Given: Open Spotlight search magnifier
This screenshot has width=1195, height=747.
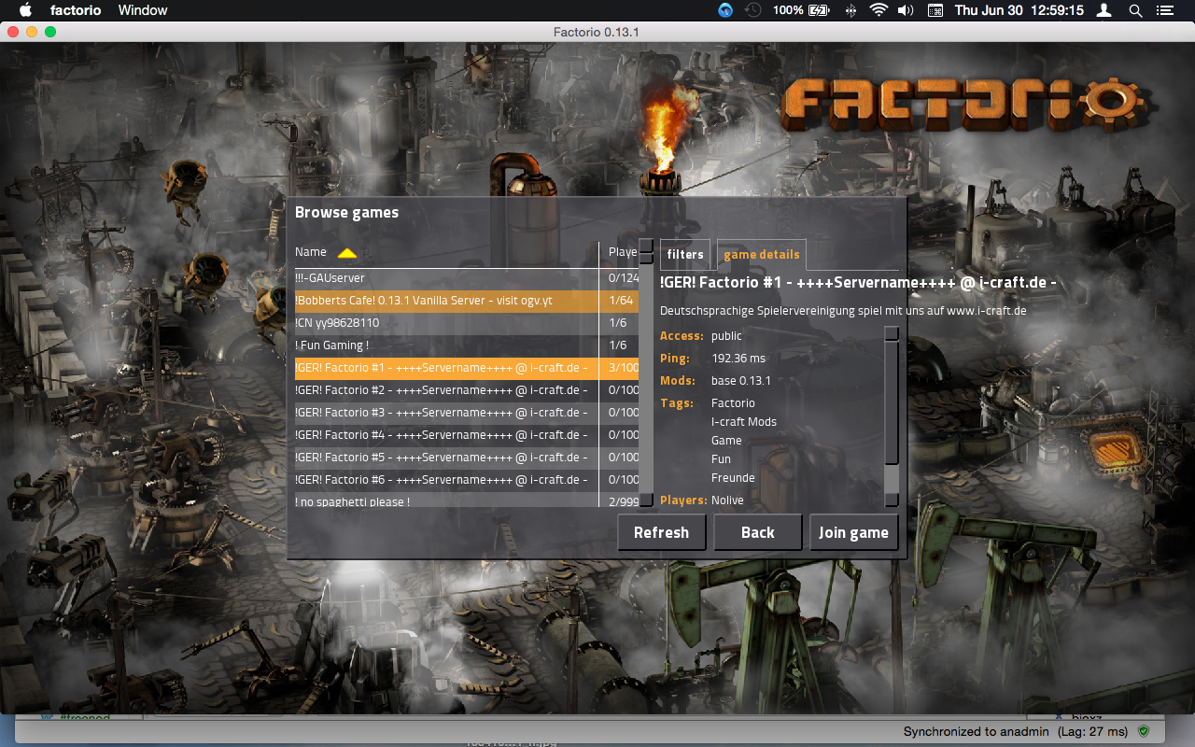Looking at the screenshot, I should pyautogui.click(x=1135, y=10).
